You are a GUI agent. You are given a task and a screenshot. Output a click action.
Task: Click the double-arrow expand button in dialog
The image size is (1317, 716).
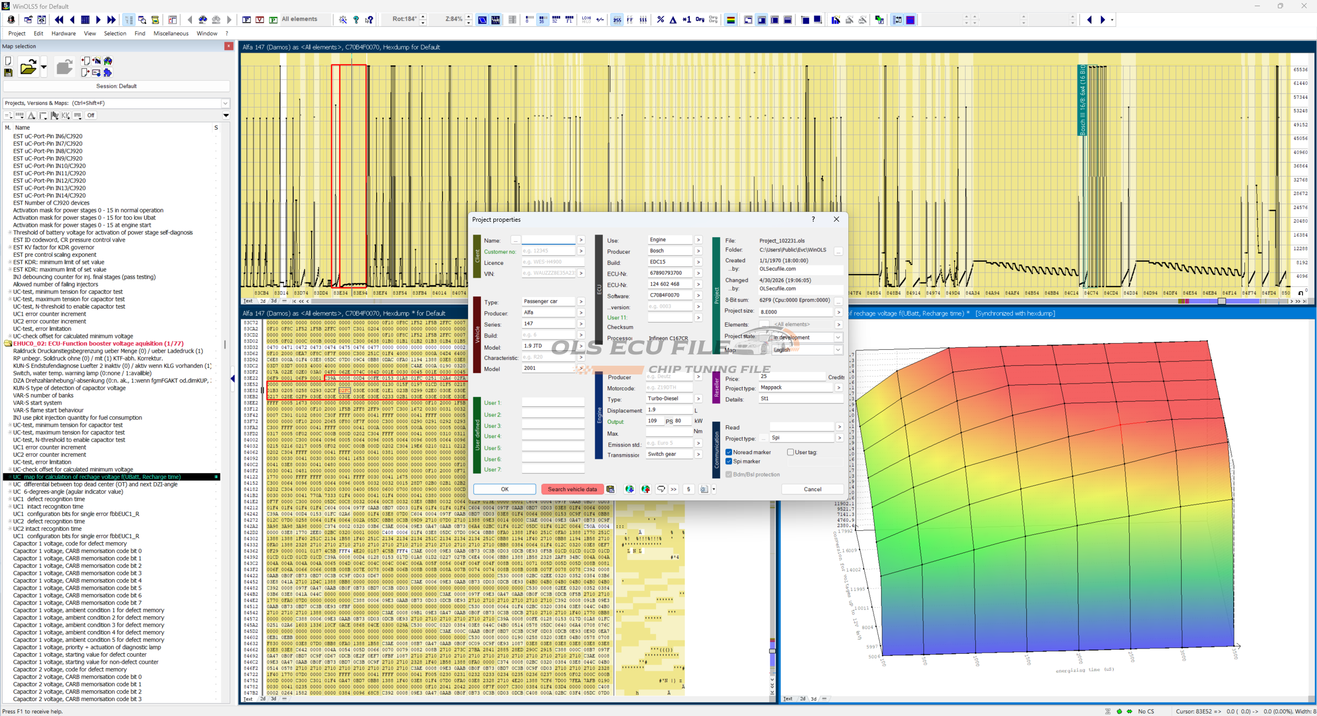(x=673, y=489)
